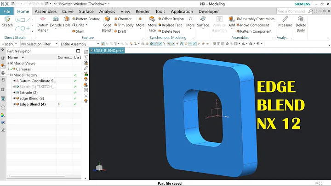Select the Extrude tool
This screenshot has width=331, height=186.
[x=56, y=22]
